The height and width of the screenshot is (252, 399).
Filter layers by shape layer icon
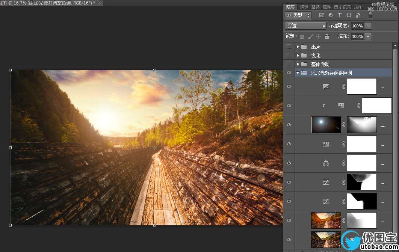pos(349,15)
